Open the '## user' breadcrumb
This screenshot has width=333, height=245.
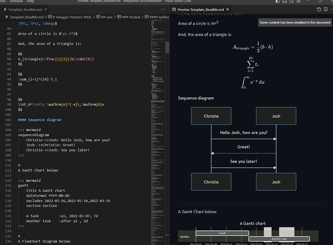tap(107, 17)
